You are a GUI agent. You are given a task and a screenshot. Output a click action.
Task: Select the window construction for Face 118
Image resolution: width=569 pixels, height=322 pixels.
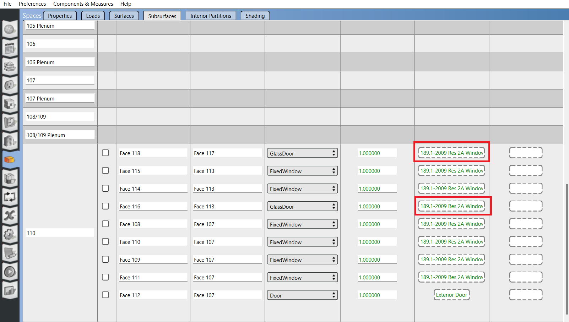(x=451, y=153)
